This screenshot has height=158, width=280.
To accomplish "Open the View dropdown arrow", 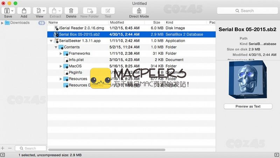I will pos(44,11).
